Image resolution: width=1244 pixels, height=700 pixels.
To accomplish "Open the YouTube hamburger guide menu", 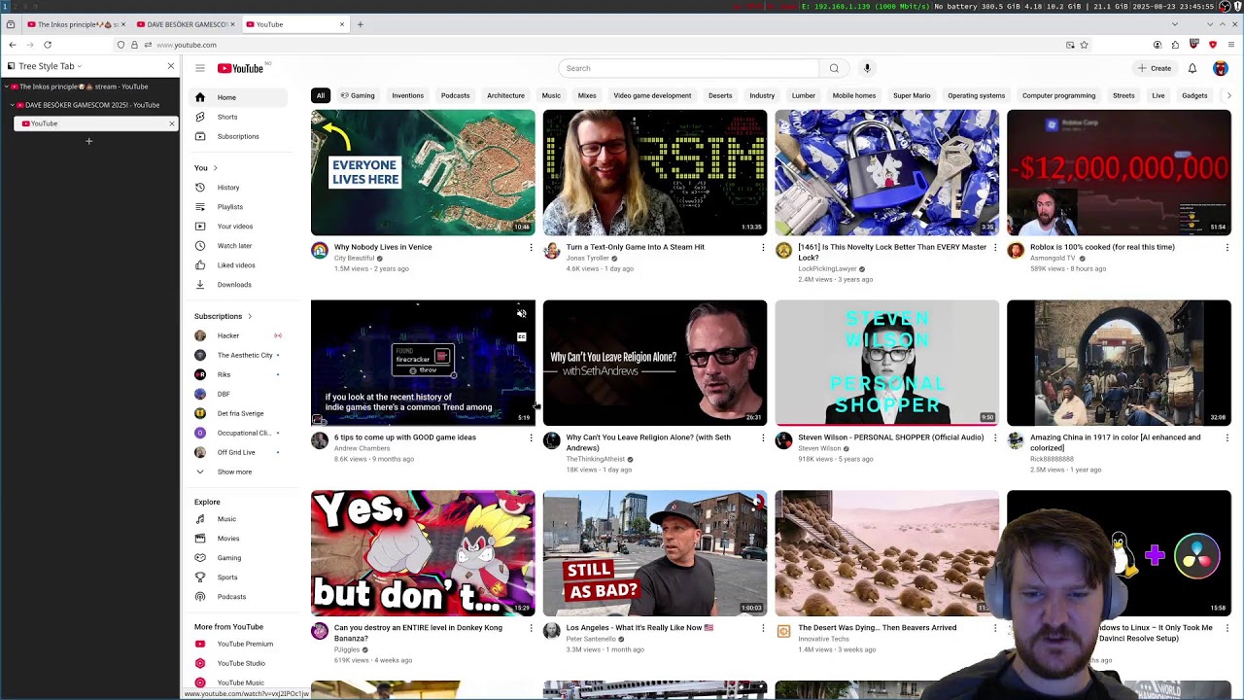I will [x=200, y=68].
